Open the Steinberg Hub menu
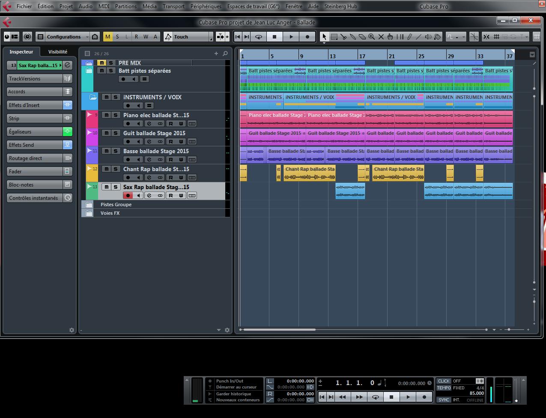546x418 pixels. [340, 6]
